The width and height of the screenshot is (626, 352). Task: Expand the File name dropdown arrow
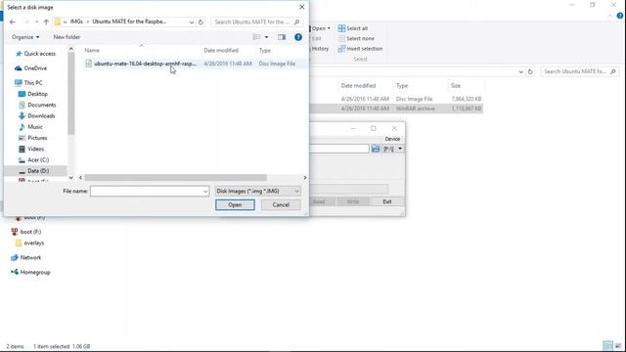[205, 192]
